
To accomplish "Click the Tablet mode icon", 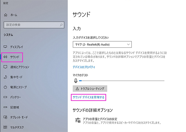I will click(5, 117).
